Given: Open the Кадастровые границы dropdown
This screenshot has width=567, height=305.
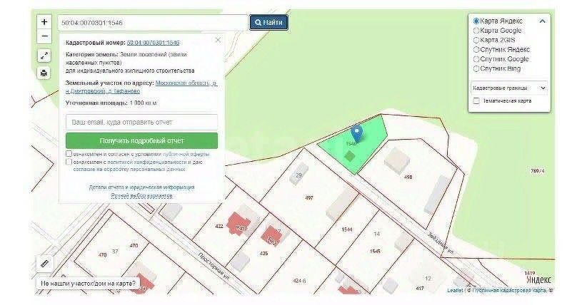Looking at the screenshot, I should click(x=508, y=88).
